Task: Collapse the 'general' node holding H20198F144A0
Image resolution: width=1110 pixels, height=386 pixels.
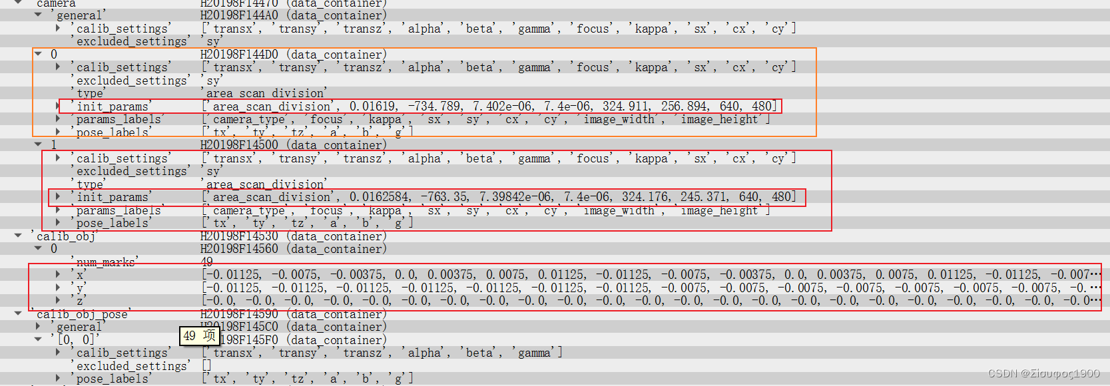Action: point(38,15)
